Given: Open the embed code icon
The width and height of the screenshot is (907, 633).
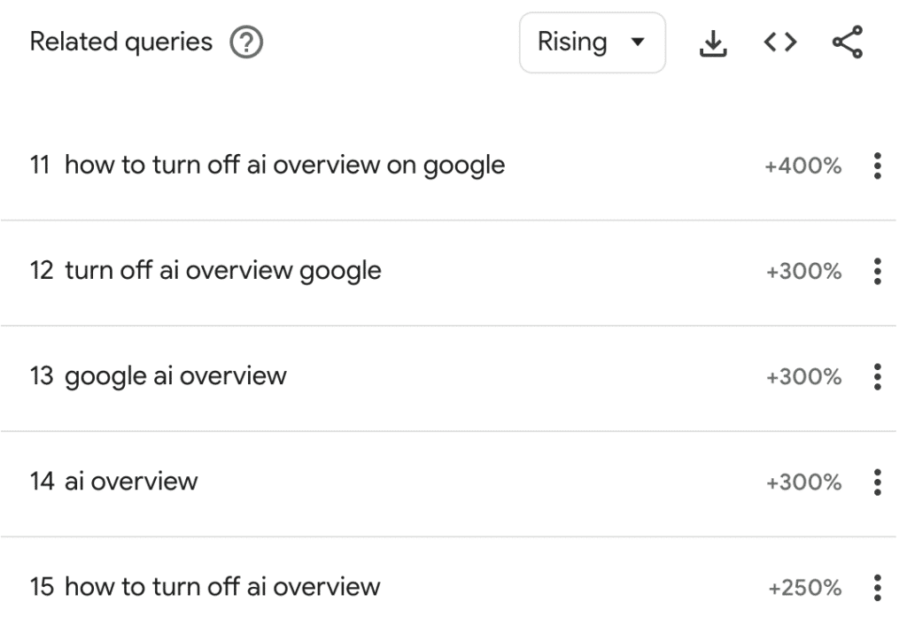Looking at the screenshot, I should 780,42.
